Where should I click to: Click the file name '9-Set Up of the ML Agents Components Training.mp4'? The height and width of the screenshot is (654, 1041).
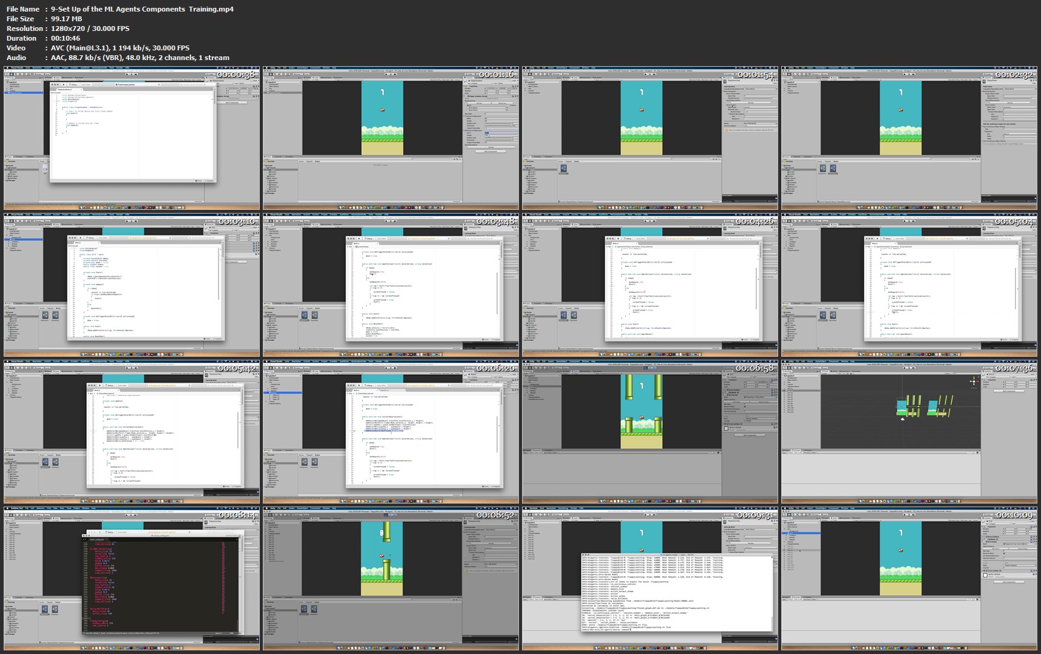pyautogui.click(x=142, y=9)
